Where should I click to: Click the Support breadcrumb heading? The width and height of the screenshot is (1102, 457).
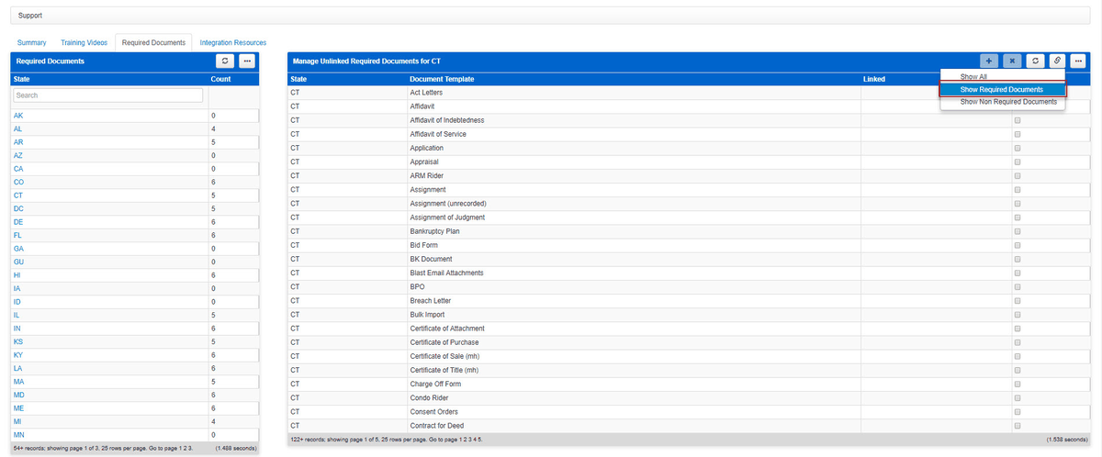tap(30, 16)
